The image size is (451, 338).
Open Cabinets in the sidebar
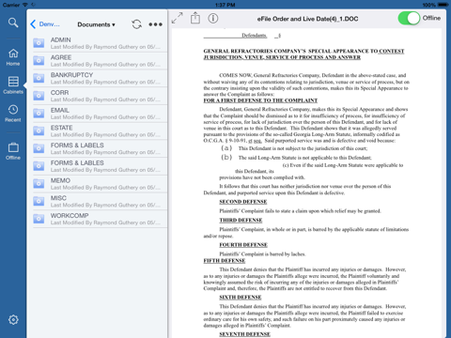pyautogui.click(x=13, y=84)
